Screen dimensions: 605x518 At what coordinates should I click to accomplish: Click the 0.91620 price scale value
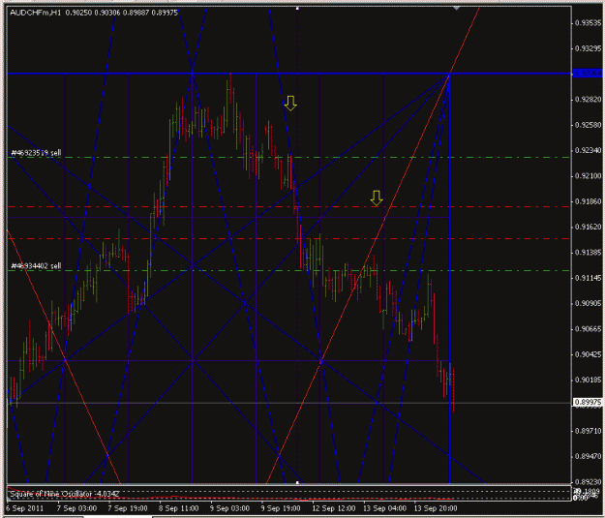[588, 227]
